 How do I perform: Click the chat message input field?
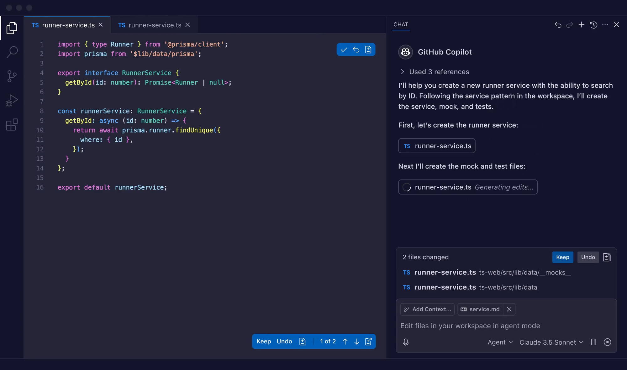470,326
